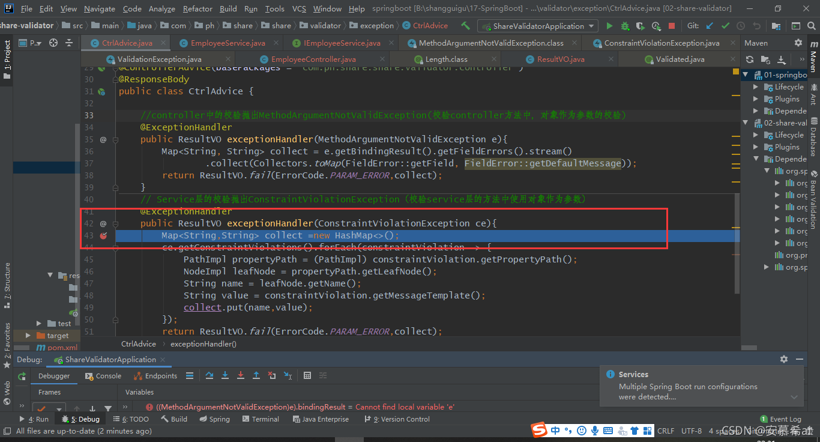Image resolution: width=820 pixels, height=442 pixels.
Task: Open Git history clock icon
Action: (x=741, y=26)
